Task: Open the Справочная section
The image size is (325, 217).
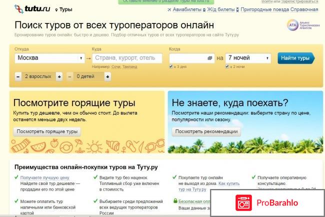Action: click(x=304, y=9)
